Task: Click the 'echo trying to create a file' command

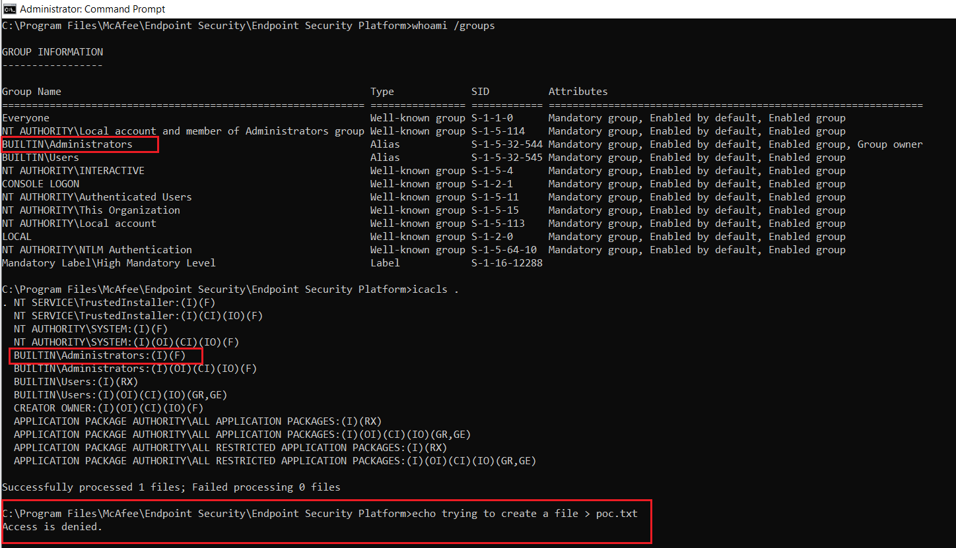Action: [x=524, y=514]
